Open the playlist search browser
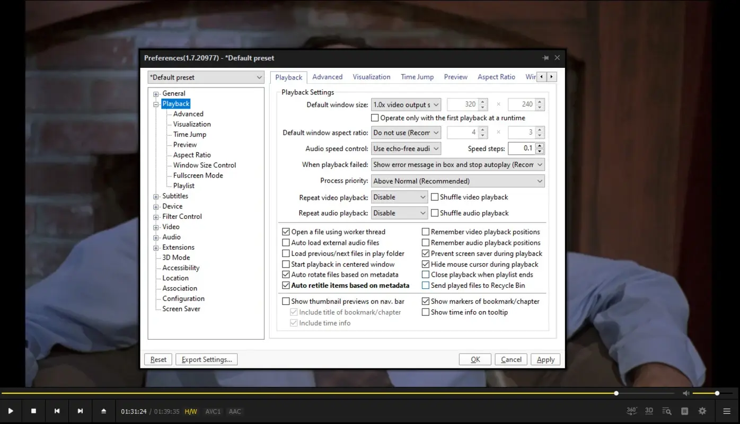The height and width of the screenshot is (424, 740). click(666, 410)
